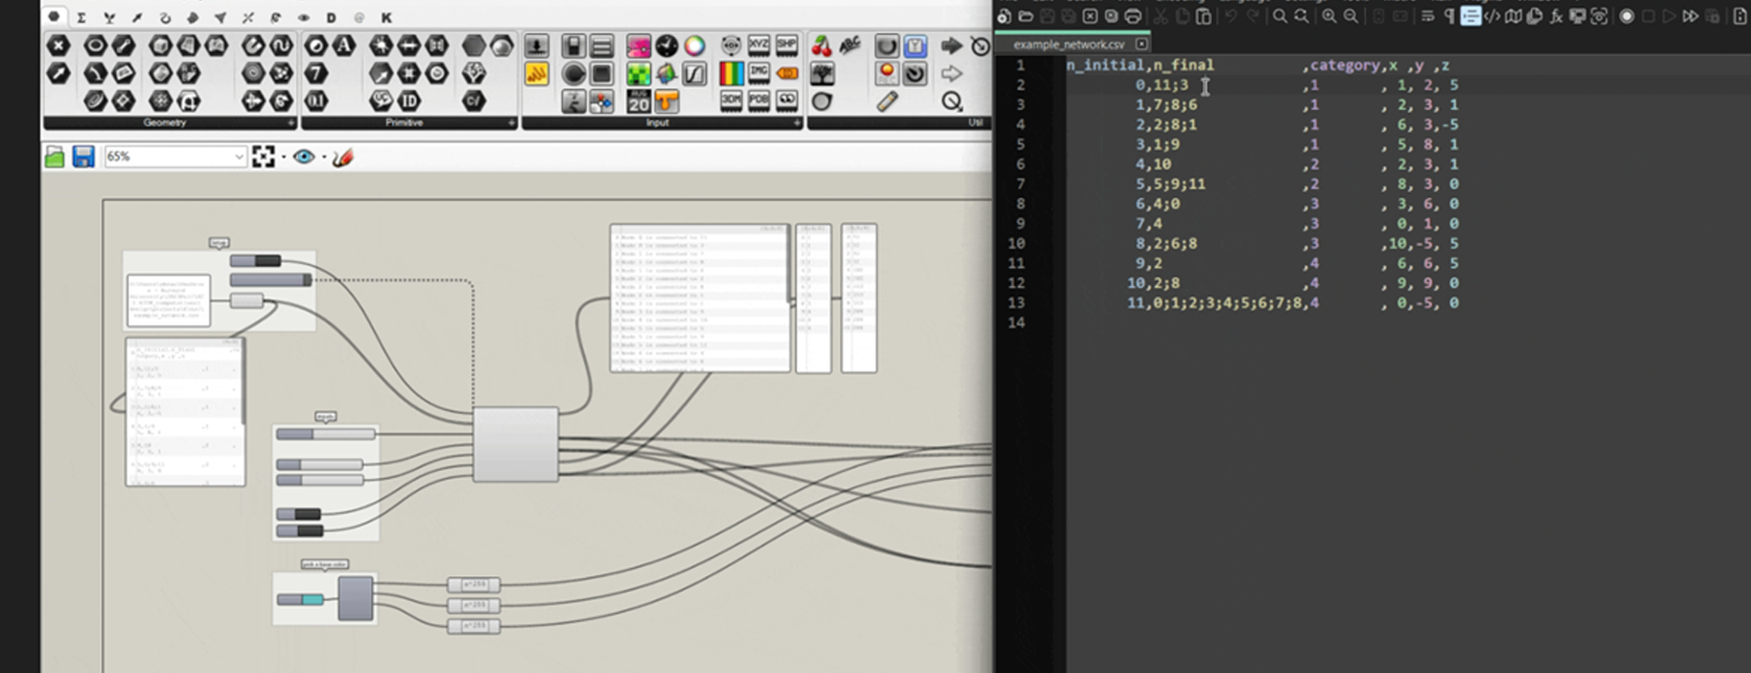1751x673 pixels.
Task: Click the Paste icon in Notepad++ toolbar
Action: click(1203, 16)
